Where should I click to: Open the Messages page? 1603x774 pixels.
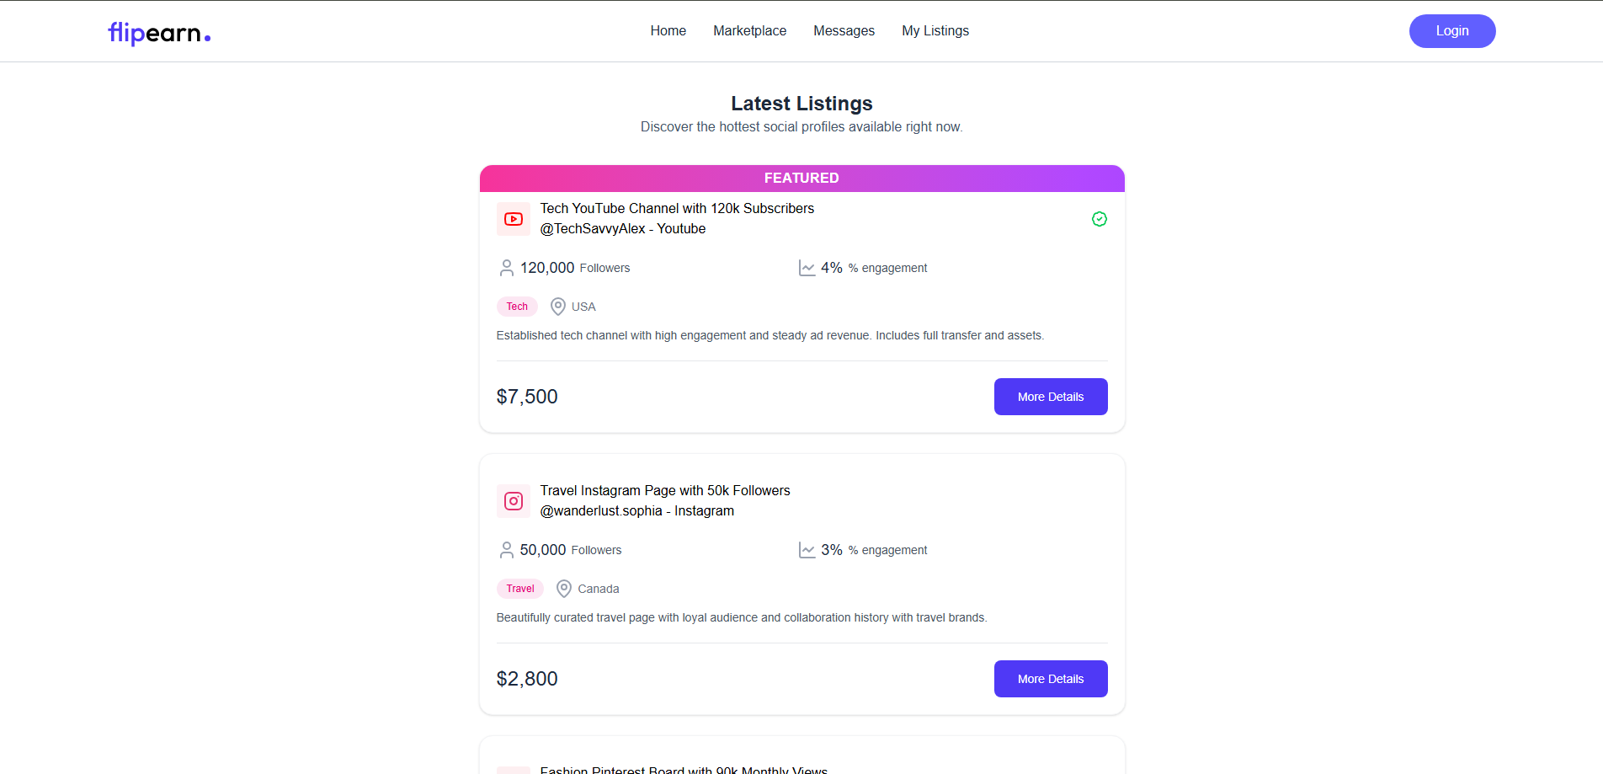(x=844, y=31)
